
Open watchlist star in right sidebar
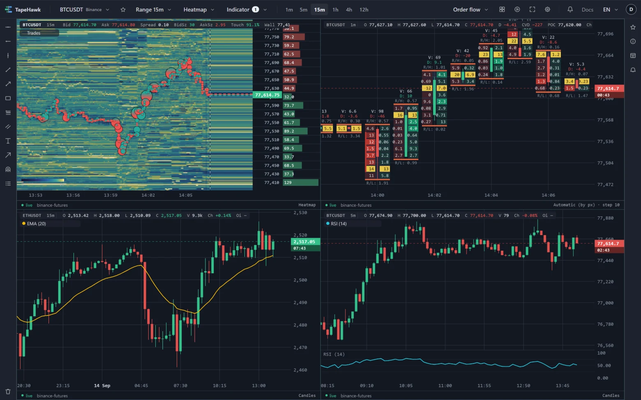[633, 27]
